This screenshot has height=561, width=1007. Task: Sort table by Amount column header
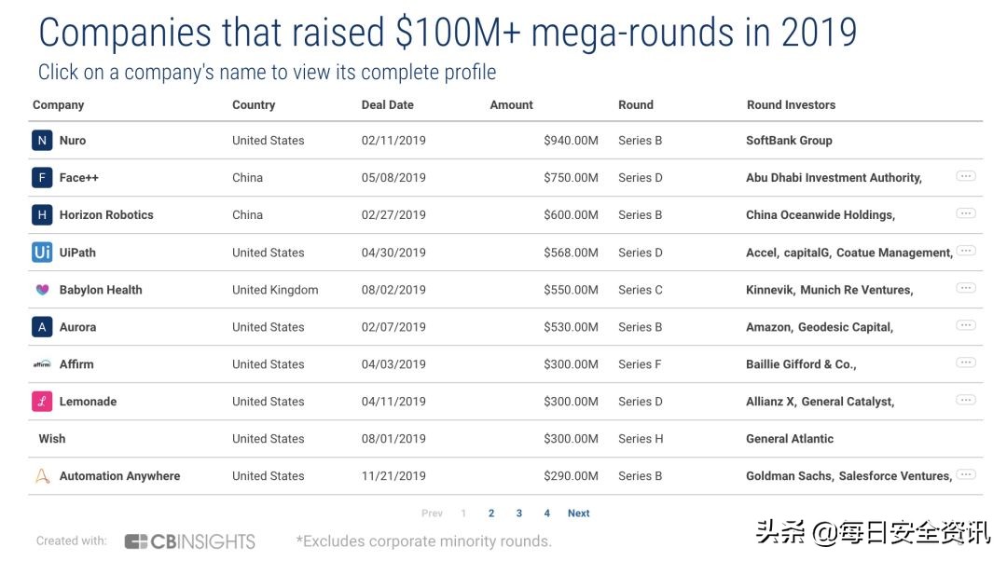click(x=511, y=105)
